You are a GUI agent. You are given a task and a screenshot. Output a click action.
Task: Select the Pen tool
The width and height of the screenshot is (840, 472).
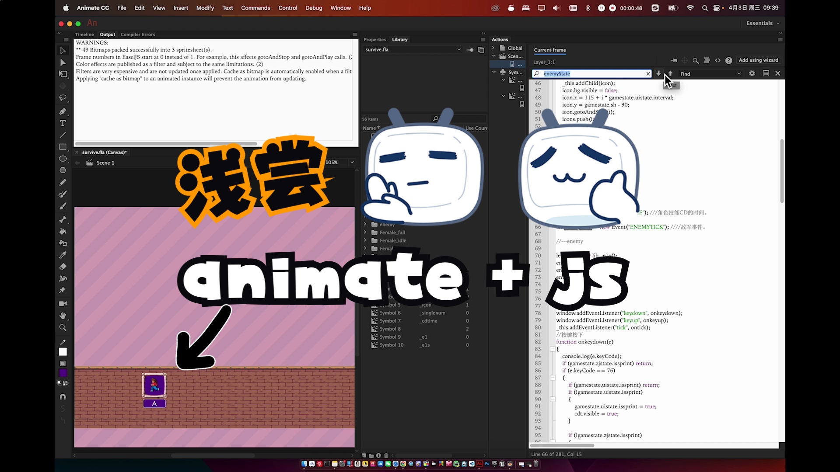coord(63,111)
